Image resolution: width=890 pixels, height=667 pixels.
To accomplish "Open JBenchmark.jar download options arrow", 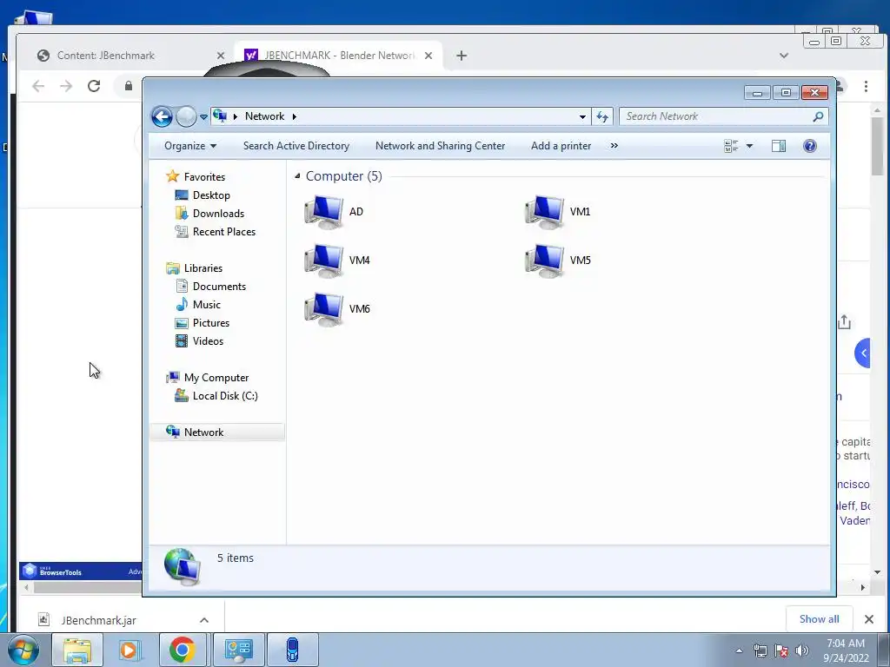I will click(204, 620).
